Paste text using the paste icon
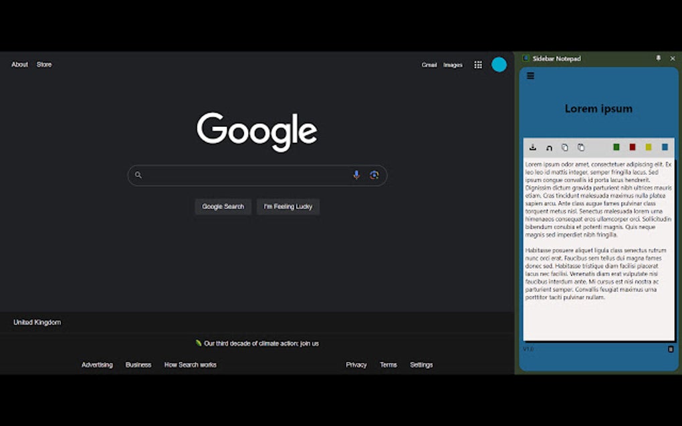Image resolution: width=682 pixels, height=426 pixels. coord(582,147)
